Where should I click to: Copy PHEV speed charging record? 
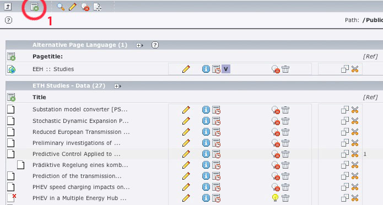click(344, 187)
